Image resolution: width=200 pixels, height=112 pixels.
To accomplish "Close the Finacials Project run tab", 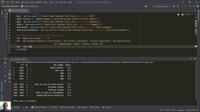I will click(x=27, y=59).
